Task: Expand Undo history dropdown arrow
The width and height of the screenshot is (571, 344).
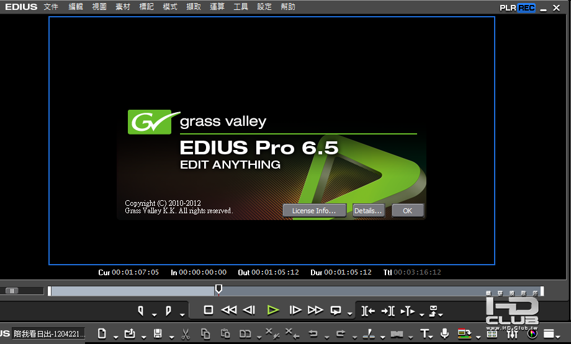Action: coord(326,337)
